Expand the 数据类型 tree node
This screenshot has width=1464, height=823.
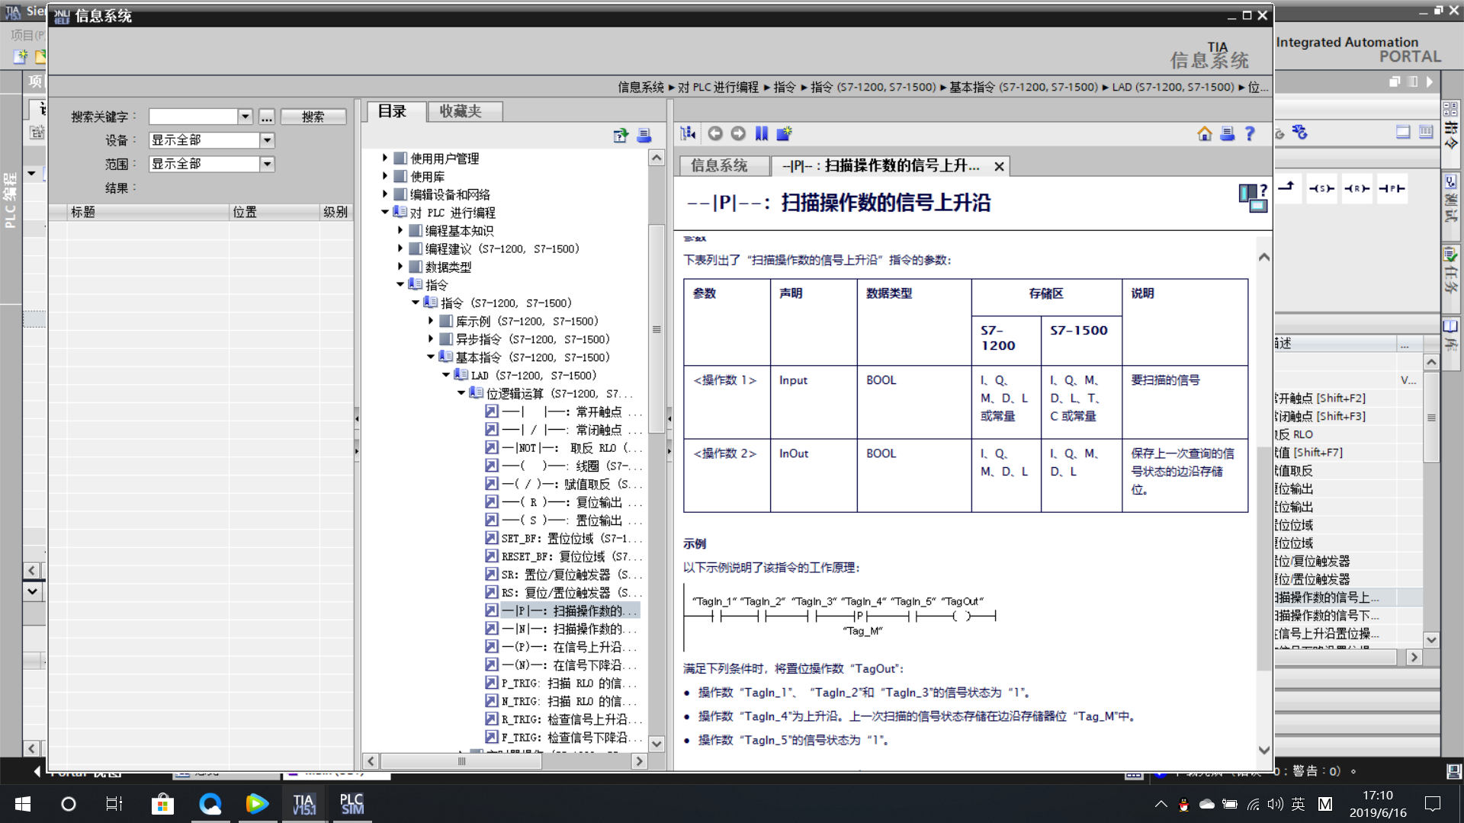(400, 267)
